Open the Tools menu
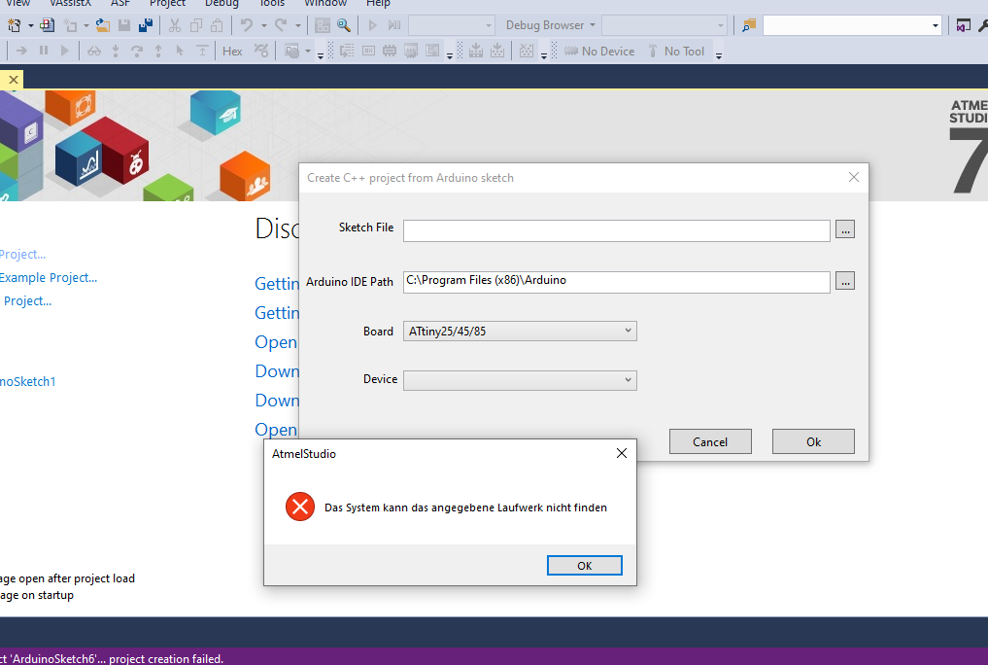 (x=272, y=3)
